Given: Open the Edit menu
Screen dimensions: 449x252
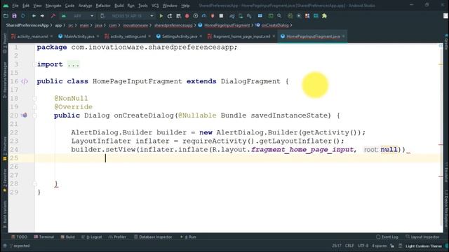Looking at the screenshot, I should [26, 6].
